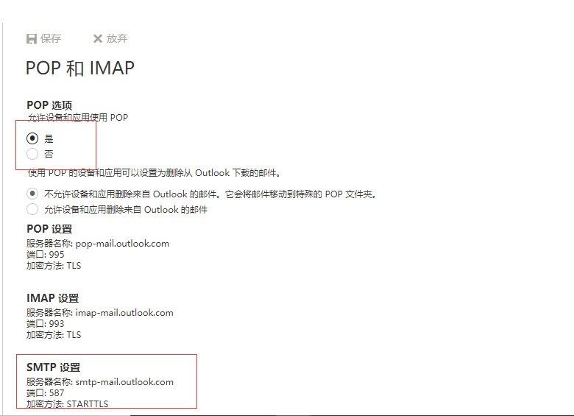The height and width of the screenshot is (416, 574).
Task: Click the floppy disk save icon
Action: pyautogui.click(x=32, y=39)
